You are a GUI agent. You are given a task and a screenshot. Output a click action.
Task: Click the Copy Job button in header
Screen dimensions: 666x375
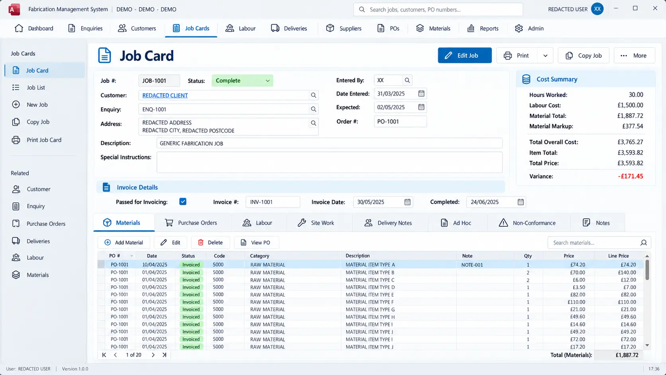(x=584, y=55)
